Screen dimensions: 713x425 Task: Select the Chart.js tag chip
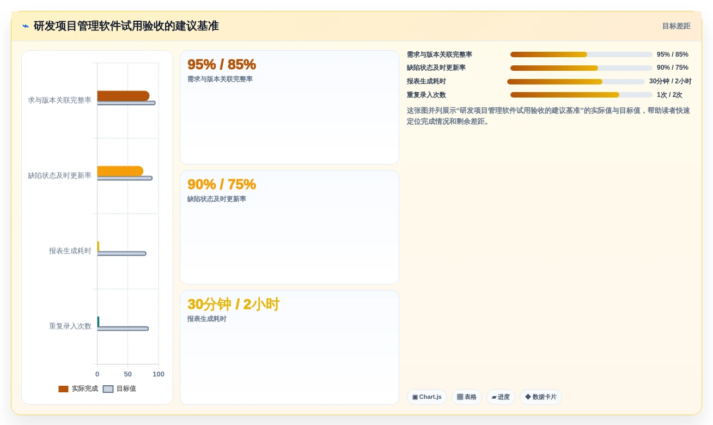point(426,397)
